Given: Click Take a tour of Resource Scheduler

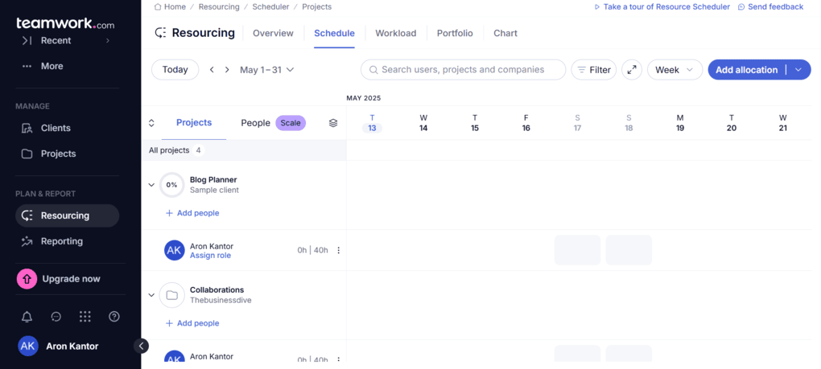Looking at the screenshot, I should (662, 6).
